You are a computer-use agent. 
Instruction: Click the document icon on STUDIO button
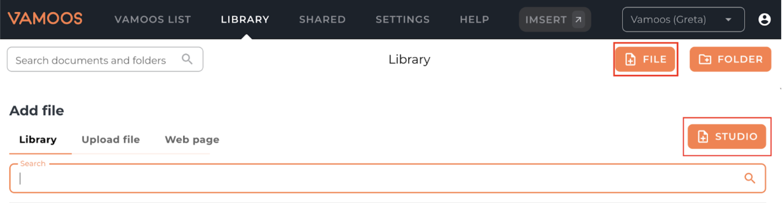[703, 136]
